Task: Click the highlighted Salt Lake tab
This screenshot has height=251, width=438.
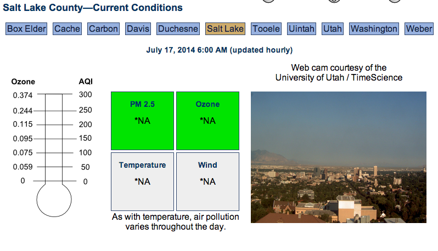Action: click(x=225, y=28)
